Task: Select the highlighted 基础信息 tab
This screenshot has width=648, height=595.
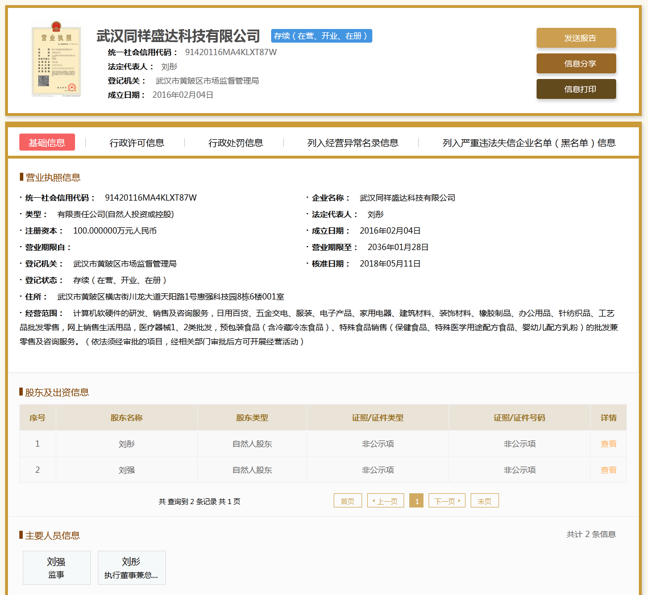Action: 47,143
